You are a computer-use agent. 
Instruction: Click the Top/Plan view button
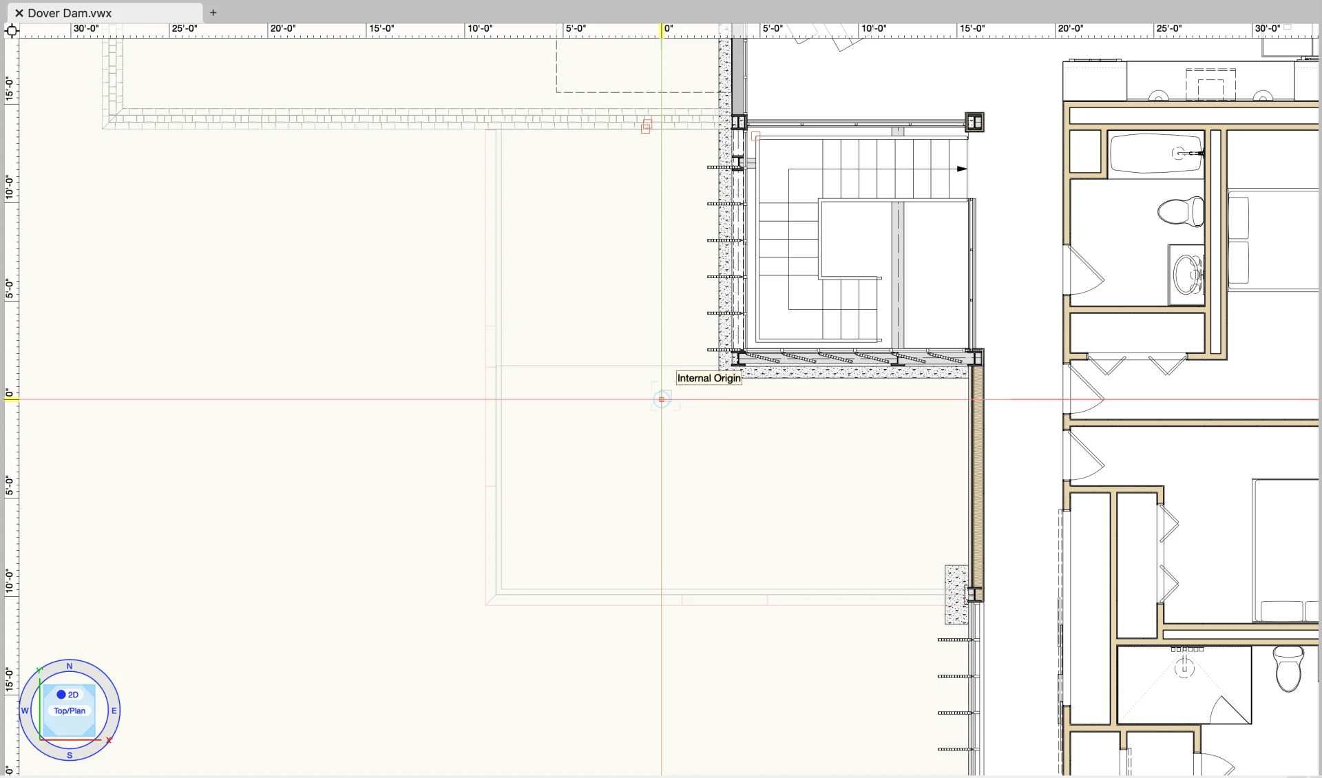(70, 711)
